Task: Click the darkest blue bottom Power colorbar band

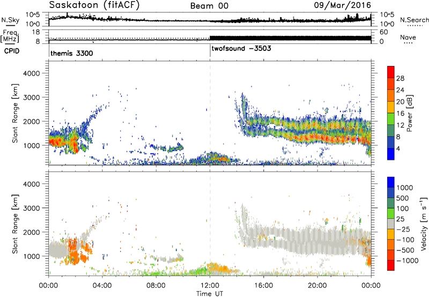Action: click(391, 154)
